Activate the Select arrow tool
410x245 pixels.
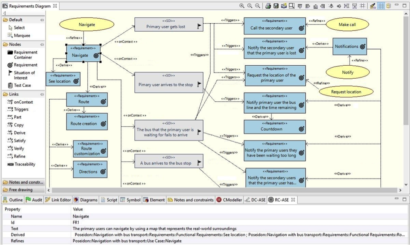[x=19, y=28]
